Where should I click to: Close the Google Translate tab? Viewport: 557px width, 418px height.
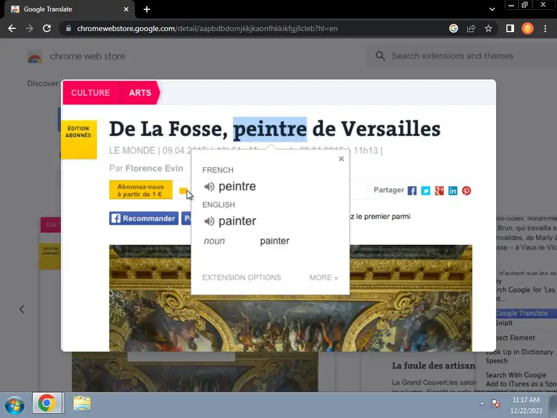click(x=126, y=9)
